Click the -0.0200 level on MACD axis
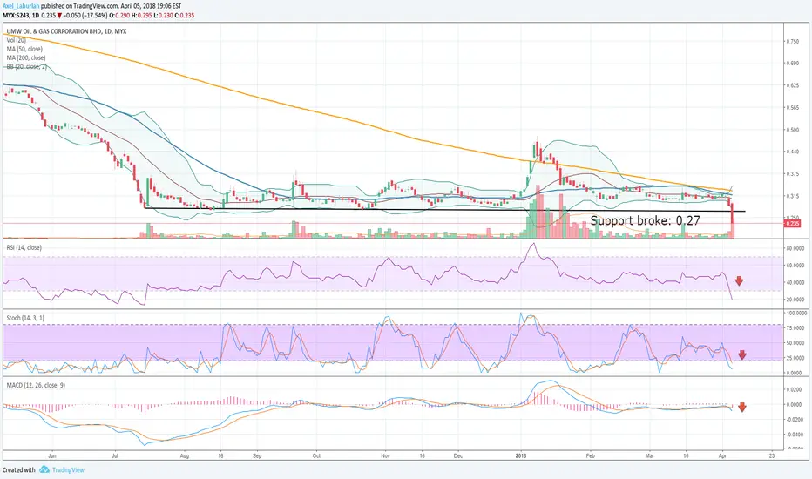This screenshot has width=812, height=479. [x=795, y=420]
